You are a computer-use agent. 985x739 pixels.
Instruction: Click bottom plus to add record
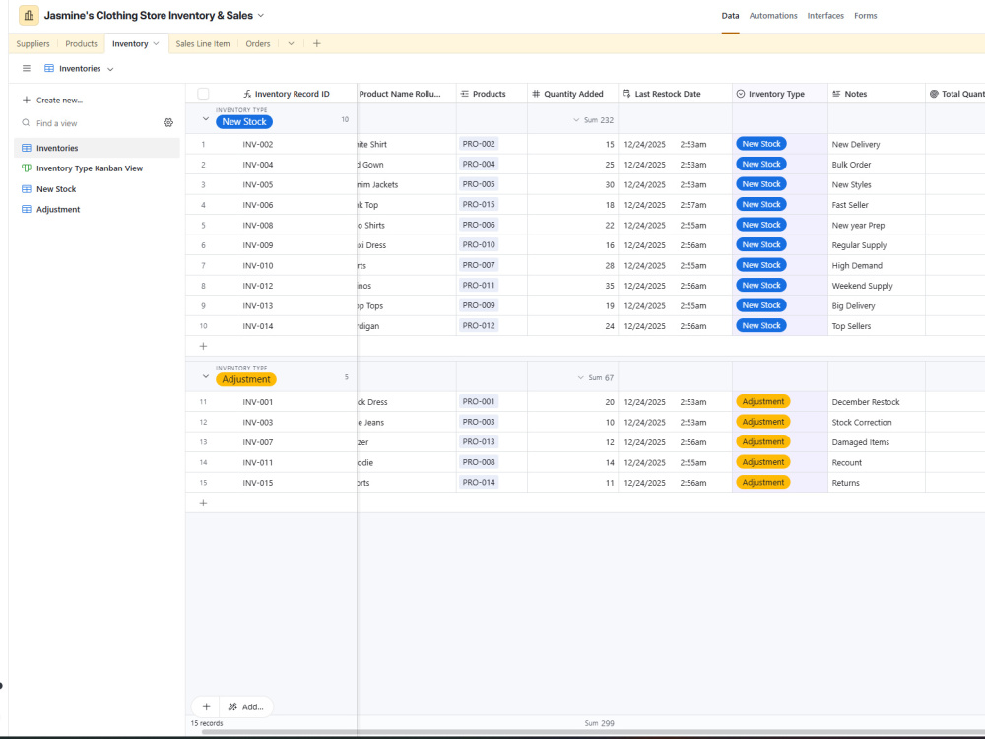[206, 706]
